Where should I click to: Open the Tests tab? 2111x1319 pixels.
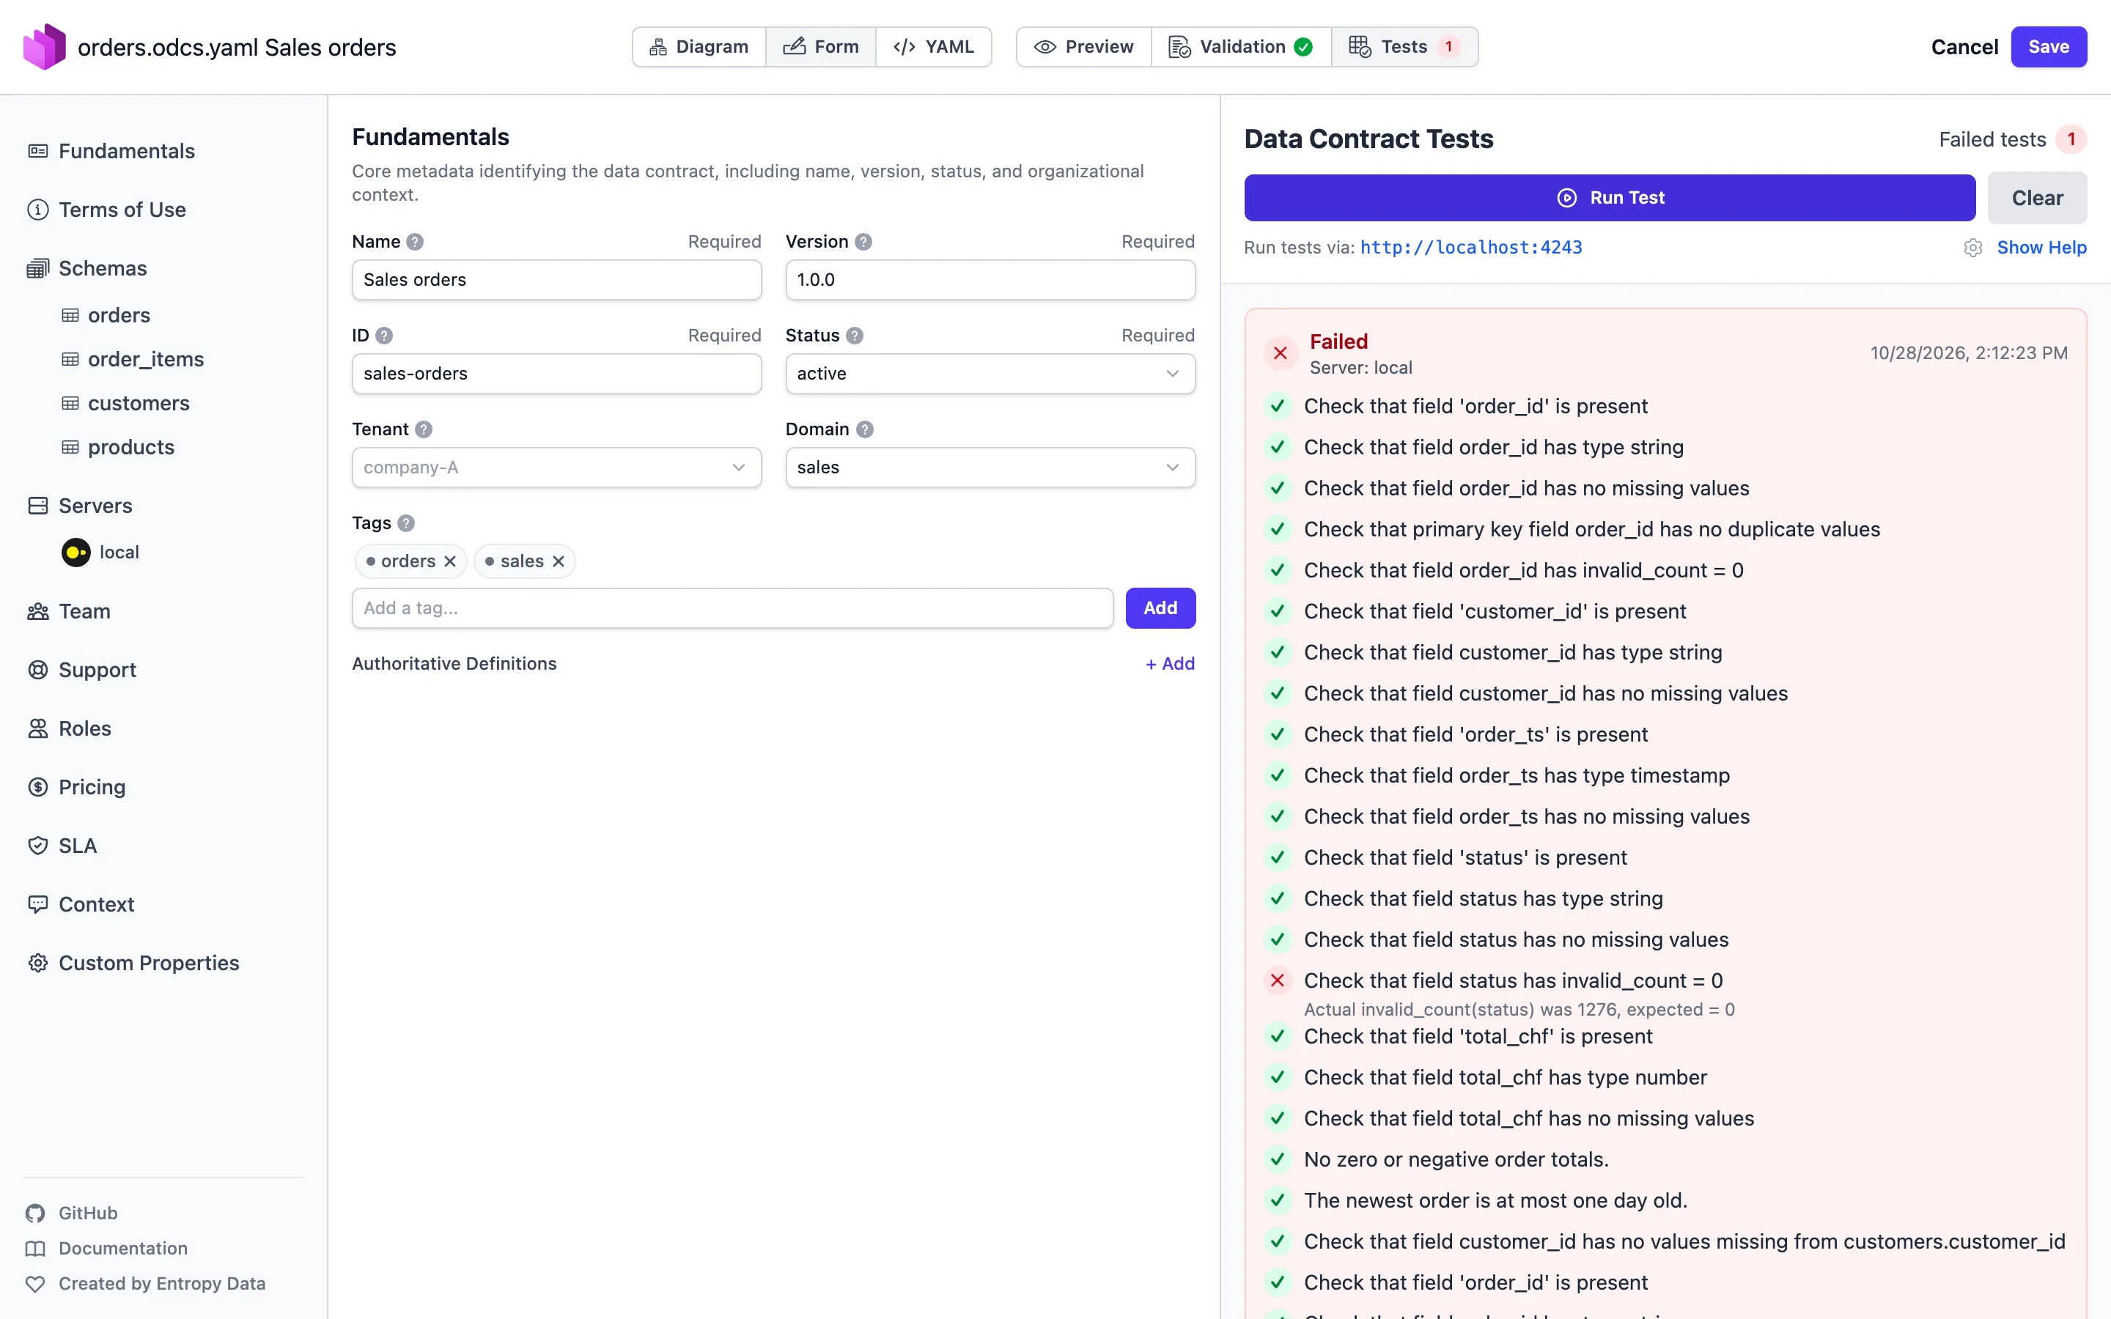1404,47
